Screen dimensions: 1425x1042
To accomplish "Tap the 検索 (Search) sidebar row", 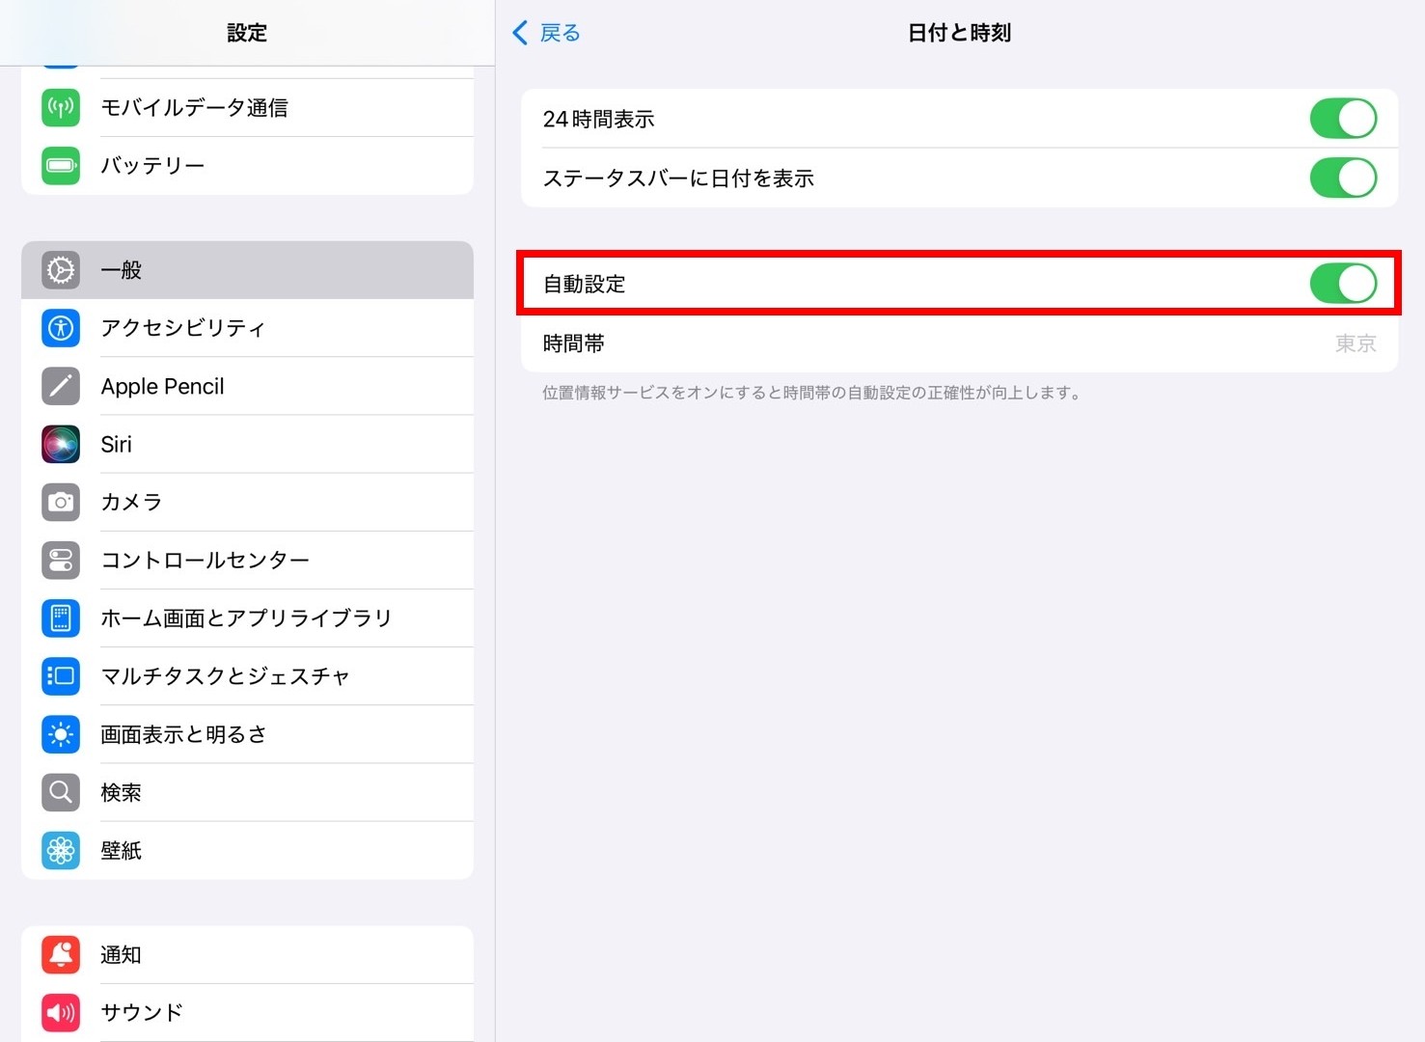I will pyautogui.click(x=247, y=792).
